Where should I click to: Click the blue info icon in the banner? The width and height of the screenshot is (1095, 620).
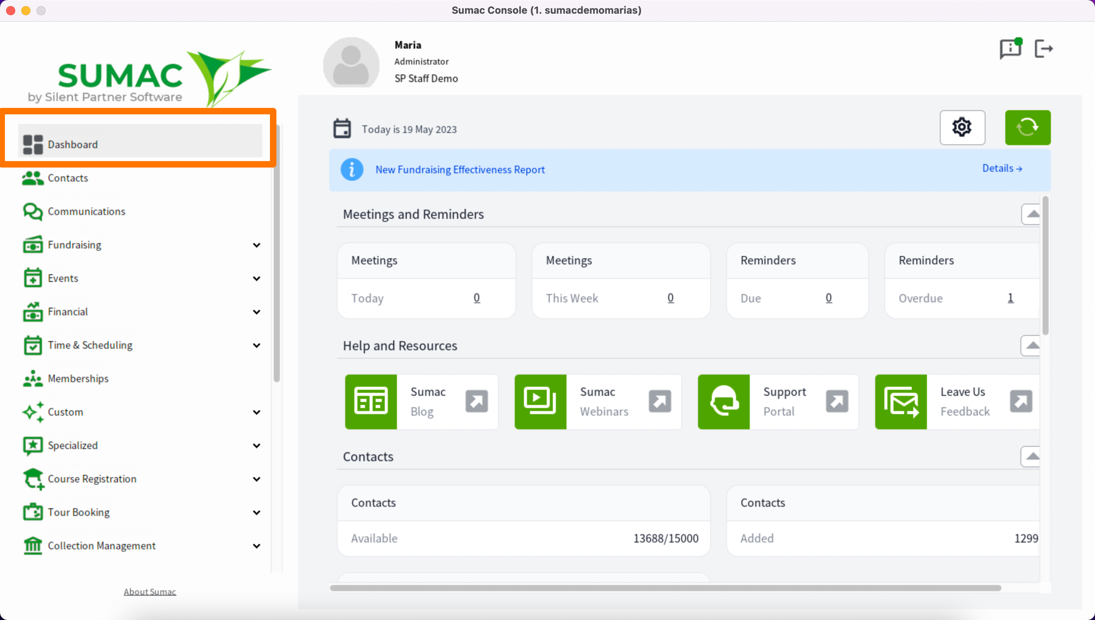coord(352,169)
